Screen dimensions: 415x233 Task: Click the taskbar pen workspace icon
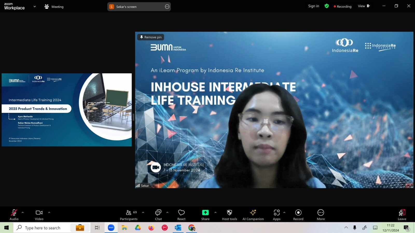coord(364,228)
